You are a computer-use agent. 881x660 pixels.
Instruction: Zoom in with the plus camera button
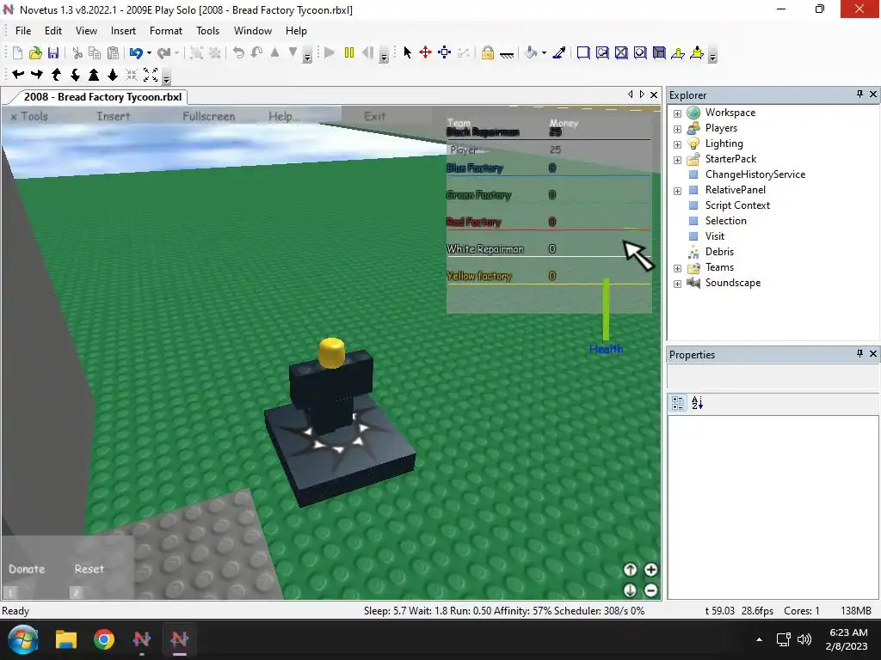650,570
